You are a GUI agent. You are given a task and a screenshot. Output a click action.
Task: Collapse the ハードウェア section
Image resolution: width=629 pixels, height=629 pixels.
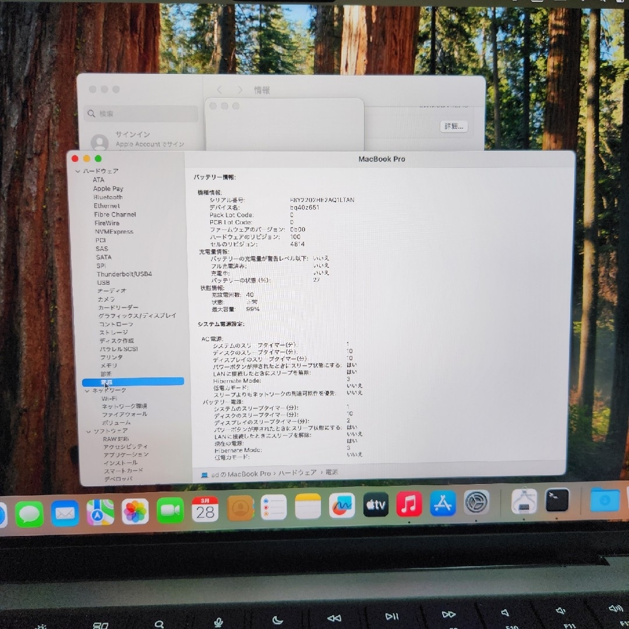pyautogui.click(x=78, y=171)
